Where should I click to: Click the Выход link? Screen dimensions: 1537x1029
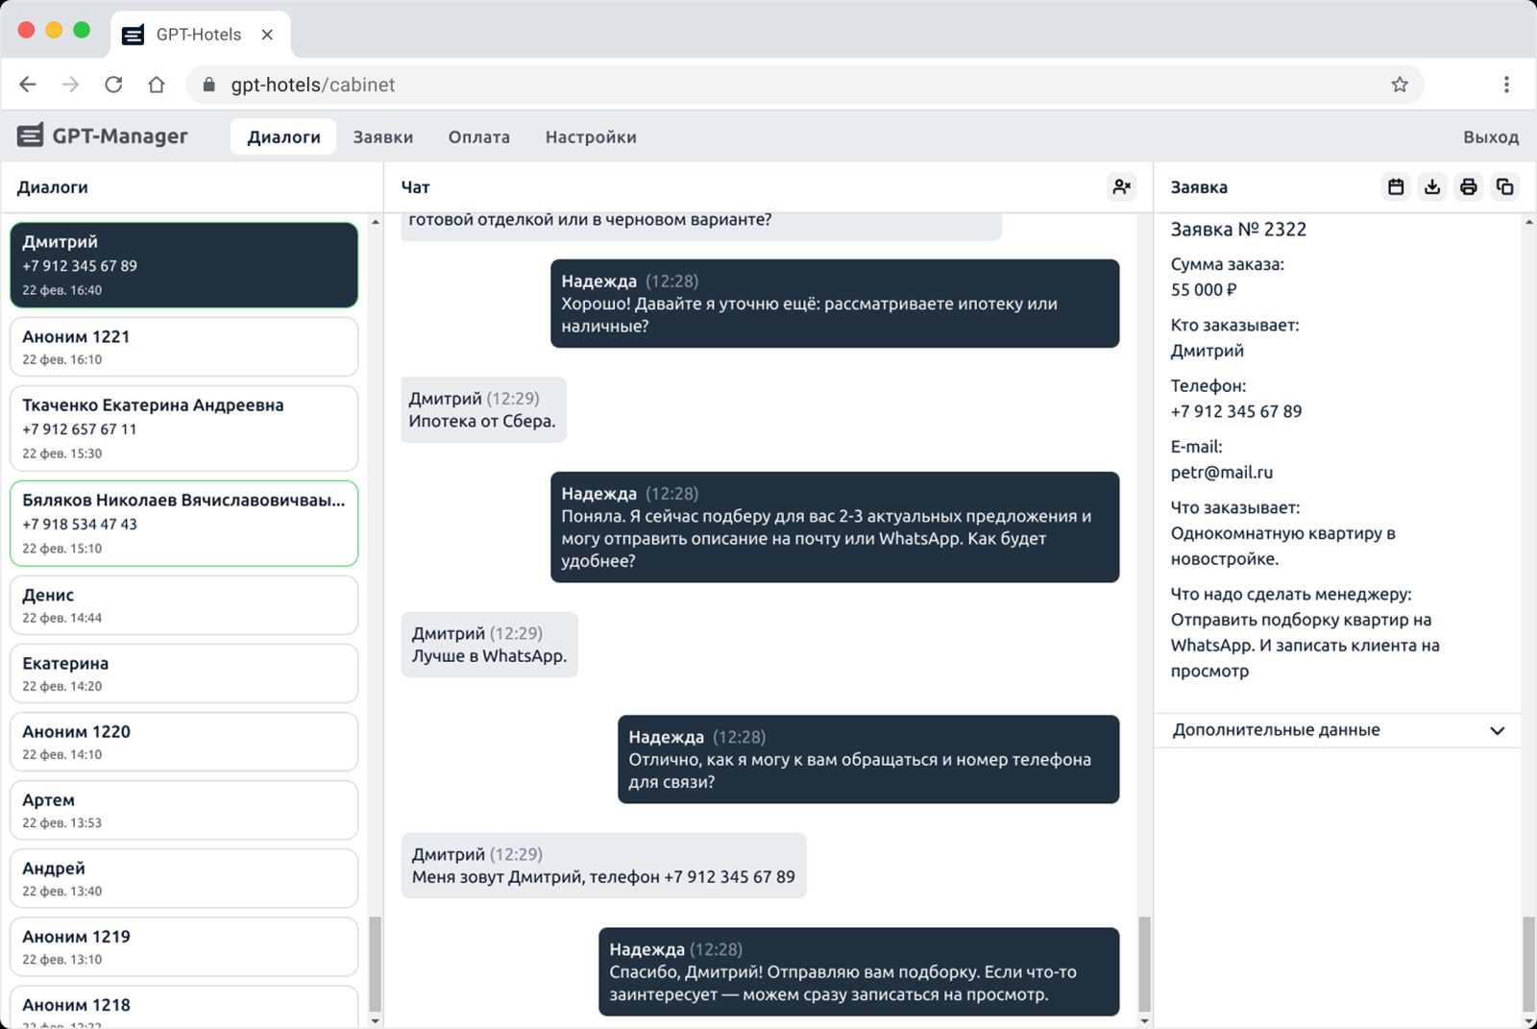click(1490, 137)
